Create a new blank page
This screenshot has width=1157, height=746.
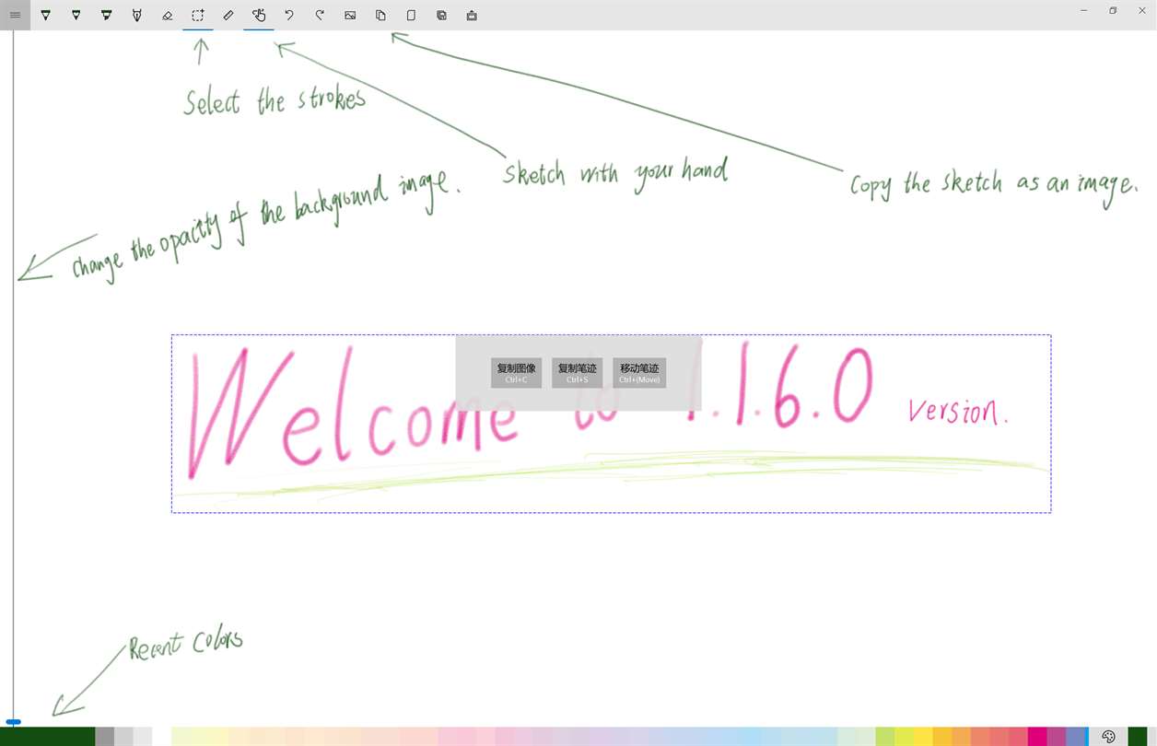click(x=411, y=15)
